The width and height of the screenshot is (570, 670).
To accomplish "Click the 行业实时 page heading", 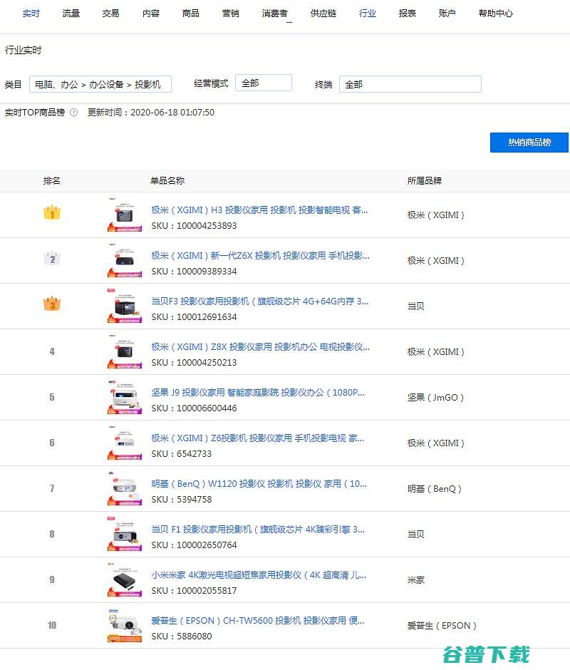I will click(x=23, y=50).
